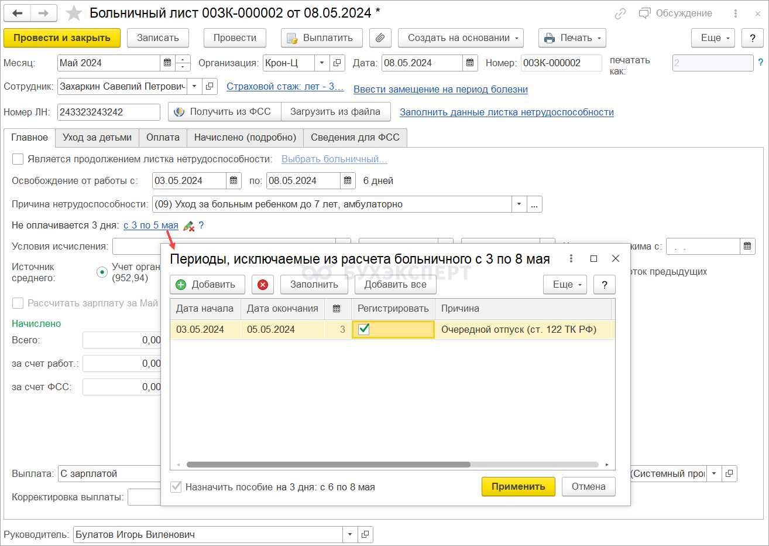This screenshot has width=769, height=546.
Task: Select the Учет организации radio option
Action: click(102, 272)
